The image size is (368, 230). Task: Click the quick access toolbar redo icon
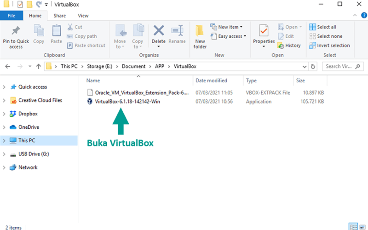coord(39,4)
